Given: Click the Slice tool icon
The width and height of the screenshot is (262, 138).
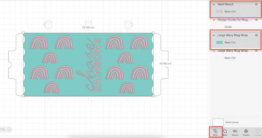Looking at the screenshot, I should pyautogui.click(x=216, y=131).
